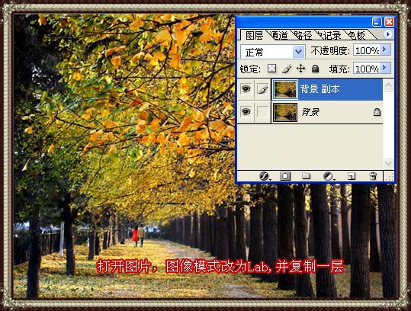
Task: Click the empty link box of 背景 layer
Action: tap(262, 112)
